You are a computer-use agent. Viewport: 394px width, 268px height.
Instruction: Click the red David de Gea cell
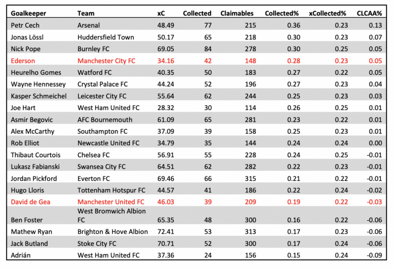(x=30, y=202)
